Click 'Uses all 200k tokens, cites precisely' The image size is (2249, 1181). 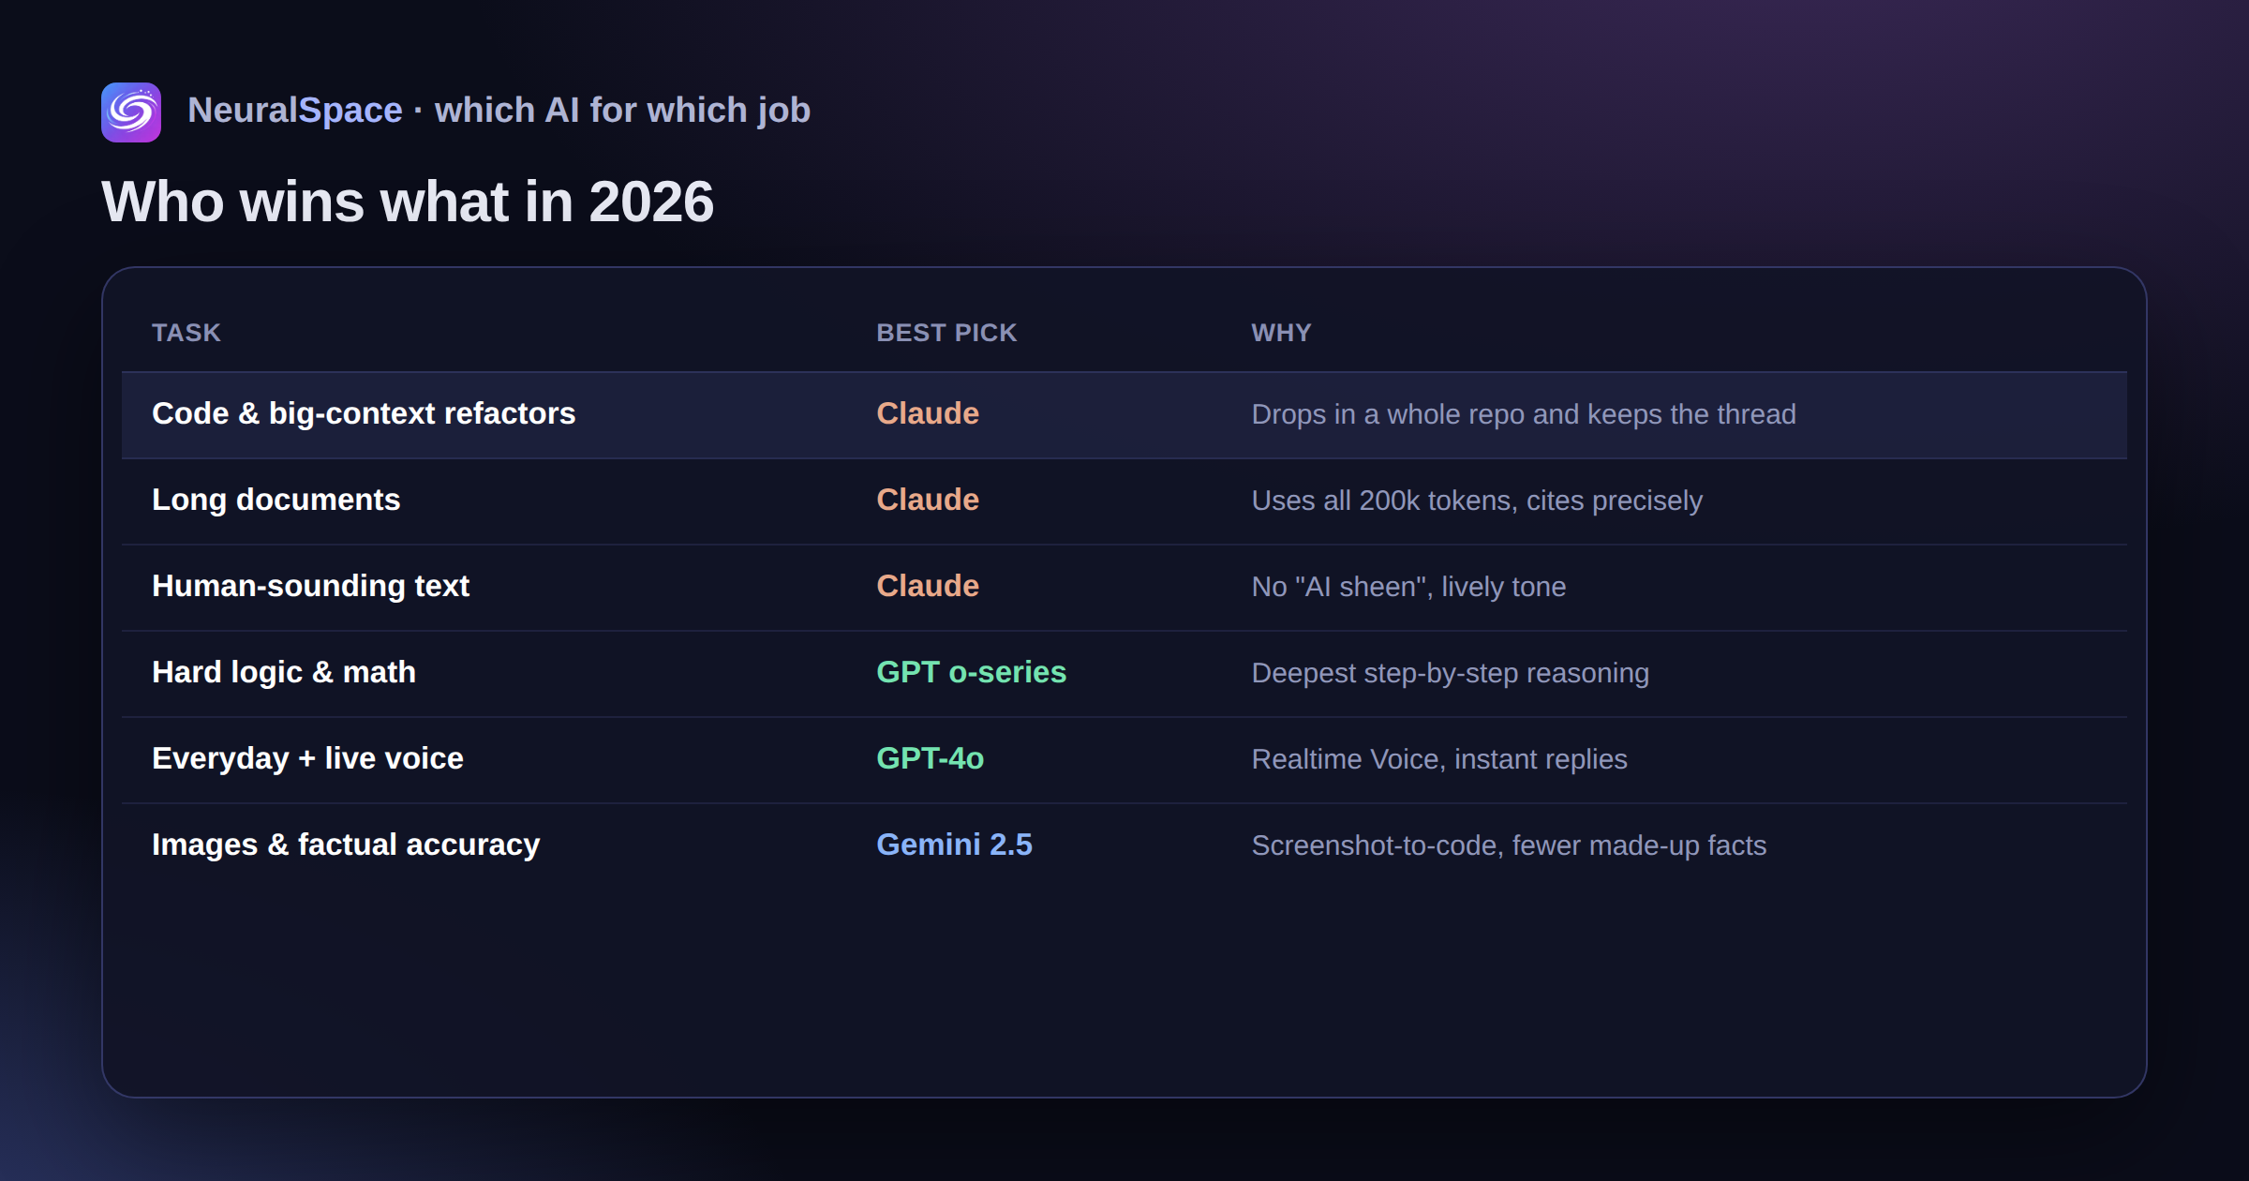point(1477,501)
